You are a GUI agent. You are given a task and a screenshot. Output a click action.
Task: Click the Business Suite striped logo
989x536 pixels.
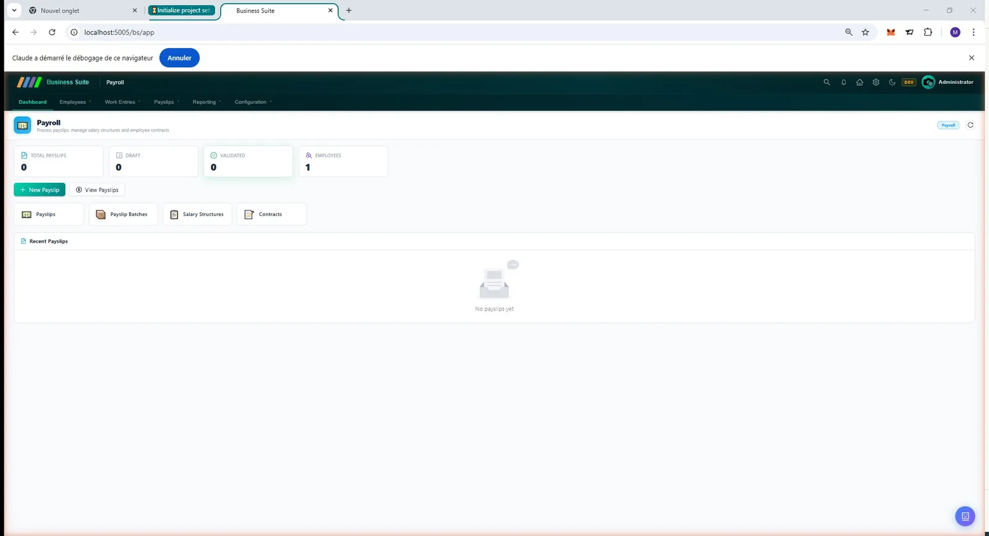(x=29, y=82)
